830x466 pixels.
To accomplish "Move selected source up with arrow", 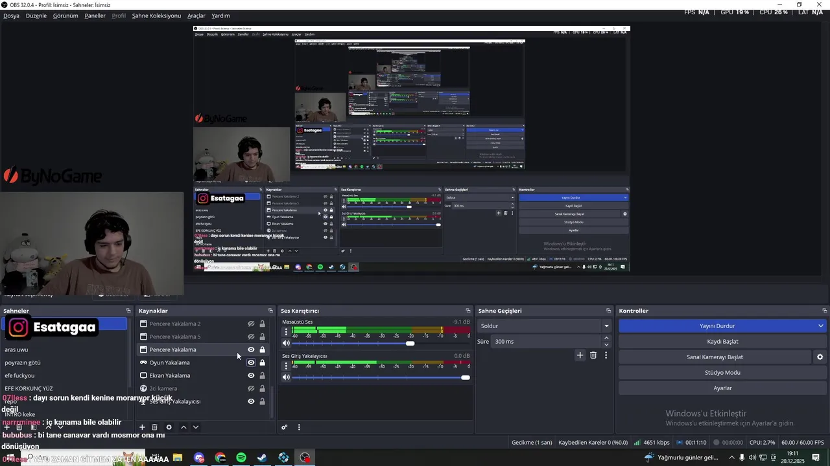I will pyautogui.click(x=184, y=427).
